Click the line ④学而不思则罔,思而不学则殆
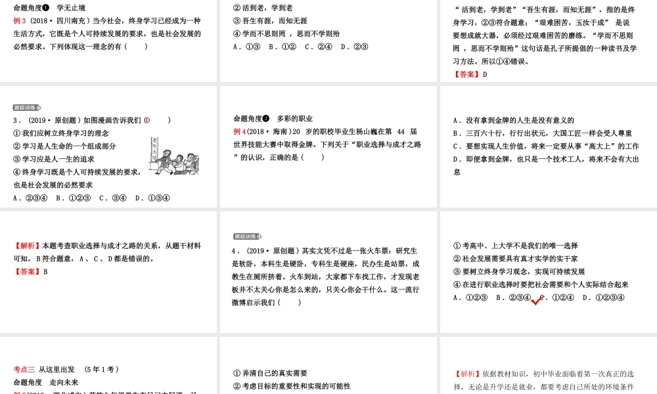Viewport: 657px width, 394px height. (x=286, y=33)
